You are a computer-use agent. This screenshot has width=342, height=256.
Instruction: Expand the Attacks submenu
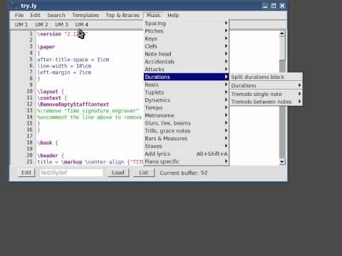point(186,69)
